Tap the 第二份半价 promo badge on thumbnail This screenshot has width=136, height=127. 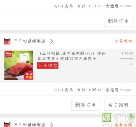click(29, 75)
